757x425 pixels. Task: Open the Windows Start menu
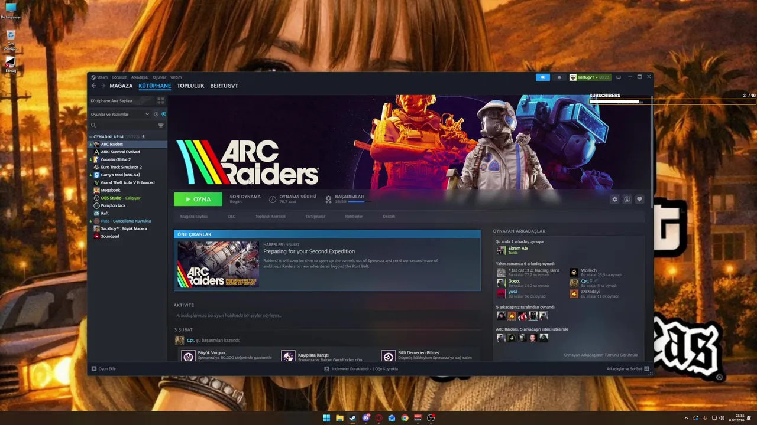click(326, 418)
